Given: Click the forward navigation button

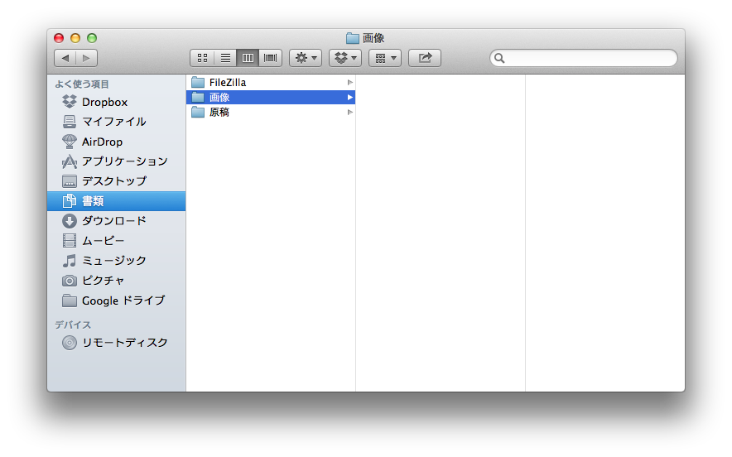Looking at the screenshot, I should [x=87, y=58].
